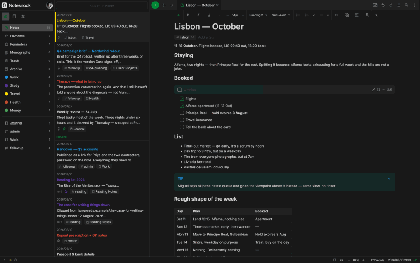The width and height of the screenshot is (420, 263).
Task: Expand numbered list style dropdown arrow
Action: click(x=314, y=15)
